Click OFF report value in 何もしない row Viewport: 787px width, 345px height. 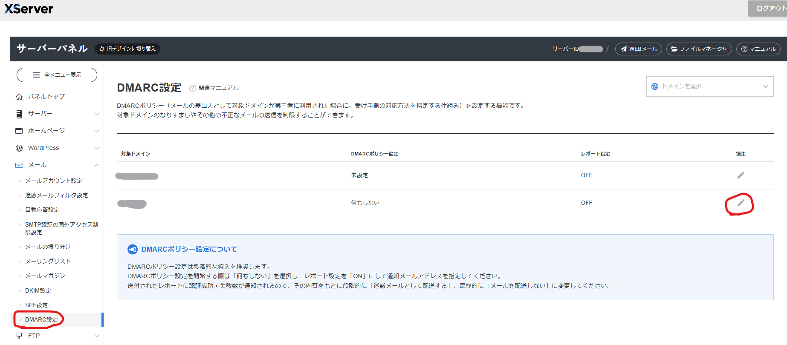pyautogui.click(x=586, y=203)
